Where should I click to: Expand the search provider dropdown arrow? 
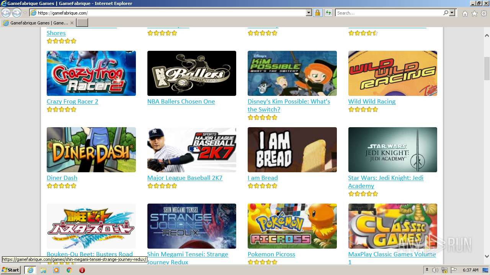pyautogui.click(x=452, y=13)
